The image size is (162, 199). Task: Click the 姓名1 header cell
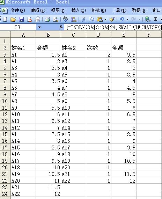click(x=23, y=48)
